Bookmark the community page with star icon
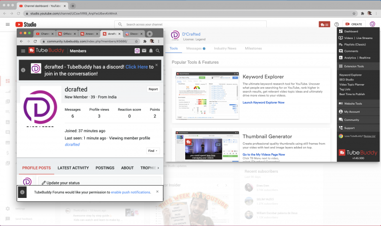The image size is (381, 226). [136, 41]
